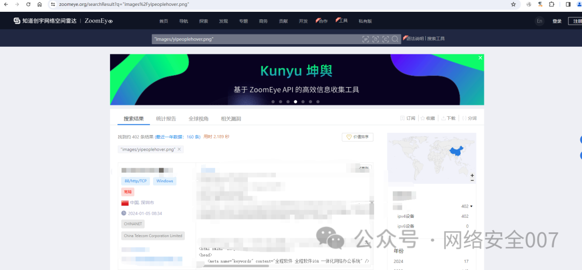Bookmark this page with the star icon
The height and width of the screenshot is (270, 582).
coord(514,4)
